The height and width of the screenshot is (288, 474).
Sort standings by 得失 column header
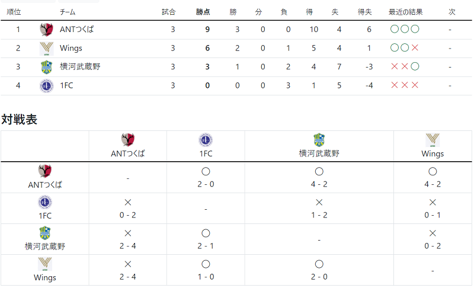point(364,12)
